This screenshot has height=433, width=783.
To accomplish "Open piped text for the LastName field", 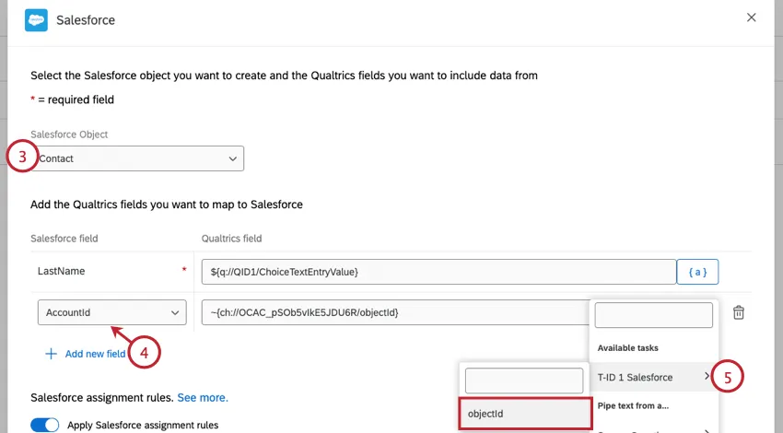I will pyautogui.click(x=697, y=272).
